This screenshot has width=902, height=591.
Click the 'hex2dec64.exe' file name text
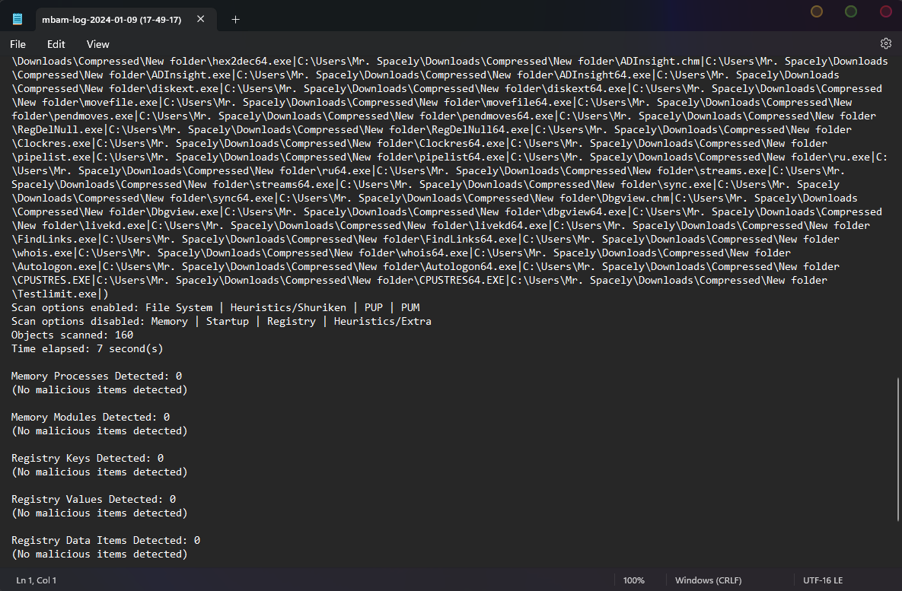click(x=252, y=61)
